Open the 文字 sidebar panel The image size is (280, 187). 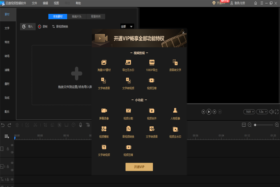coord(7,28)
